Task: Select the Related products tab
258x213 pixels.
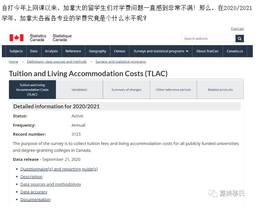Action: coord(220,90)
